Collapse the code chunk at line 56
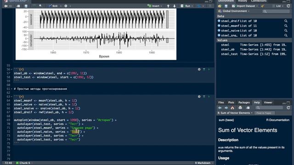This screenshot has height=165, width=294. 11,69
